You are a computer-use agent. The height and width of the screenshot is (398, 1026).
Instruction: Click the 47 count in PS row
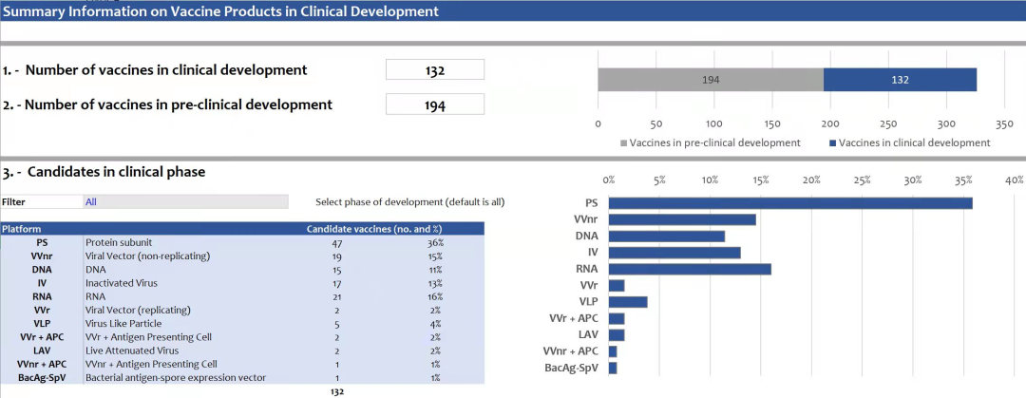click(336, 243)
